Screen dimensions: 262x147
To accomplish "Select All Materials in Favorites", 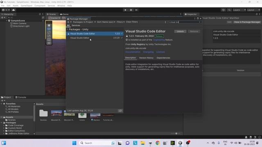I will click(14, 107).
